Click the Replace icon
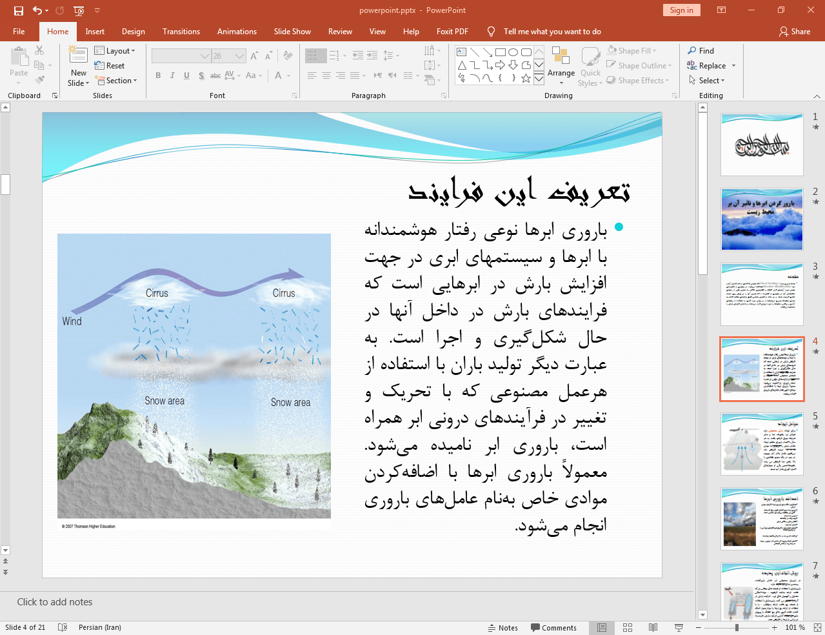This screenshot has width=825, height=635. (x=708, y=65)
